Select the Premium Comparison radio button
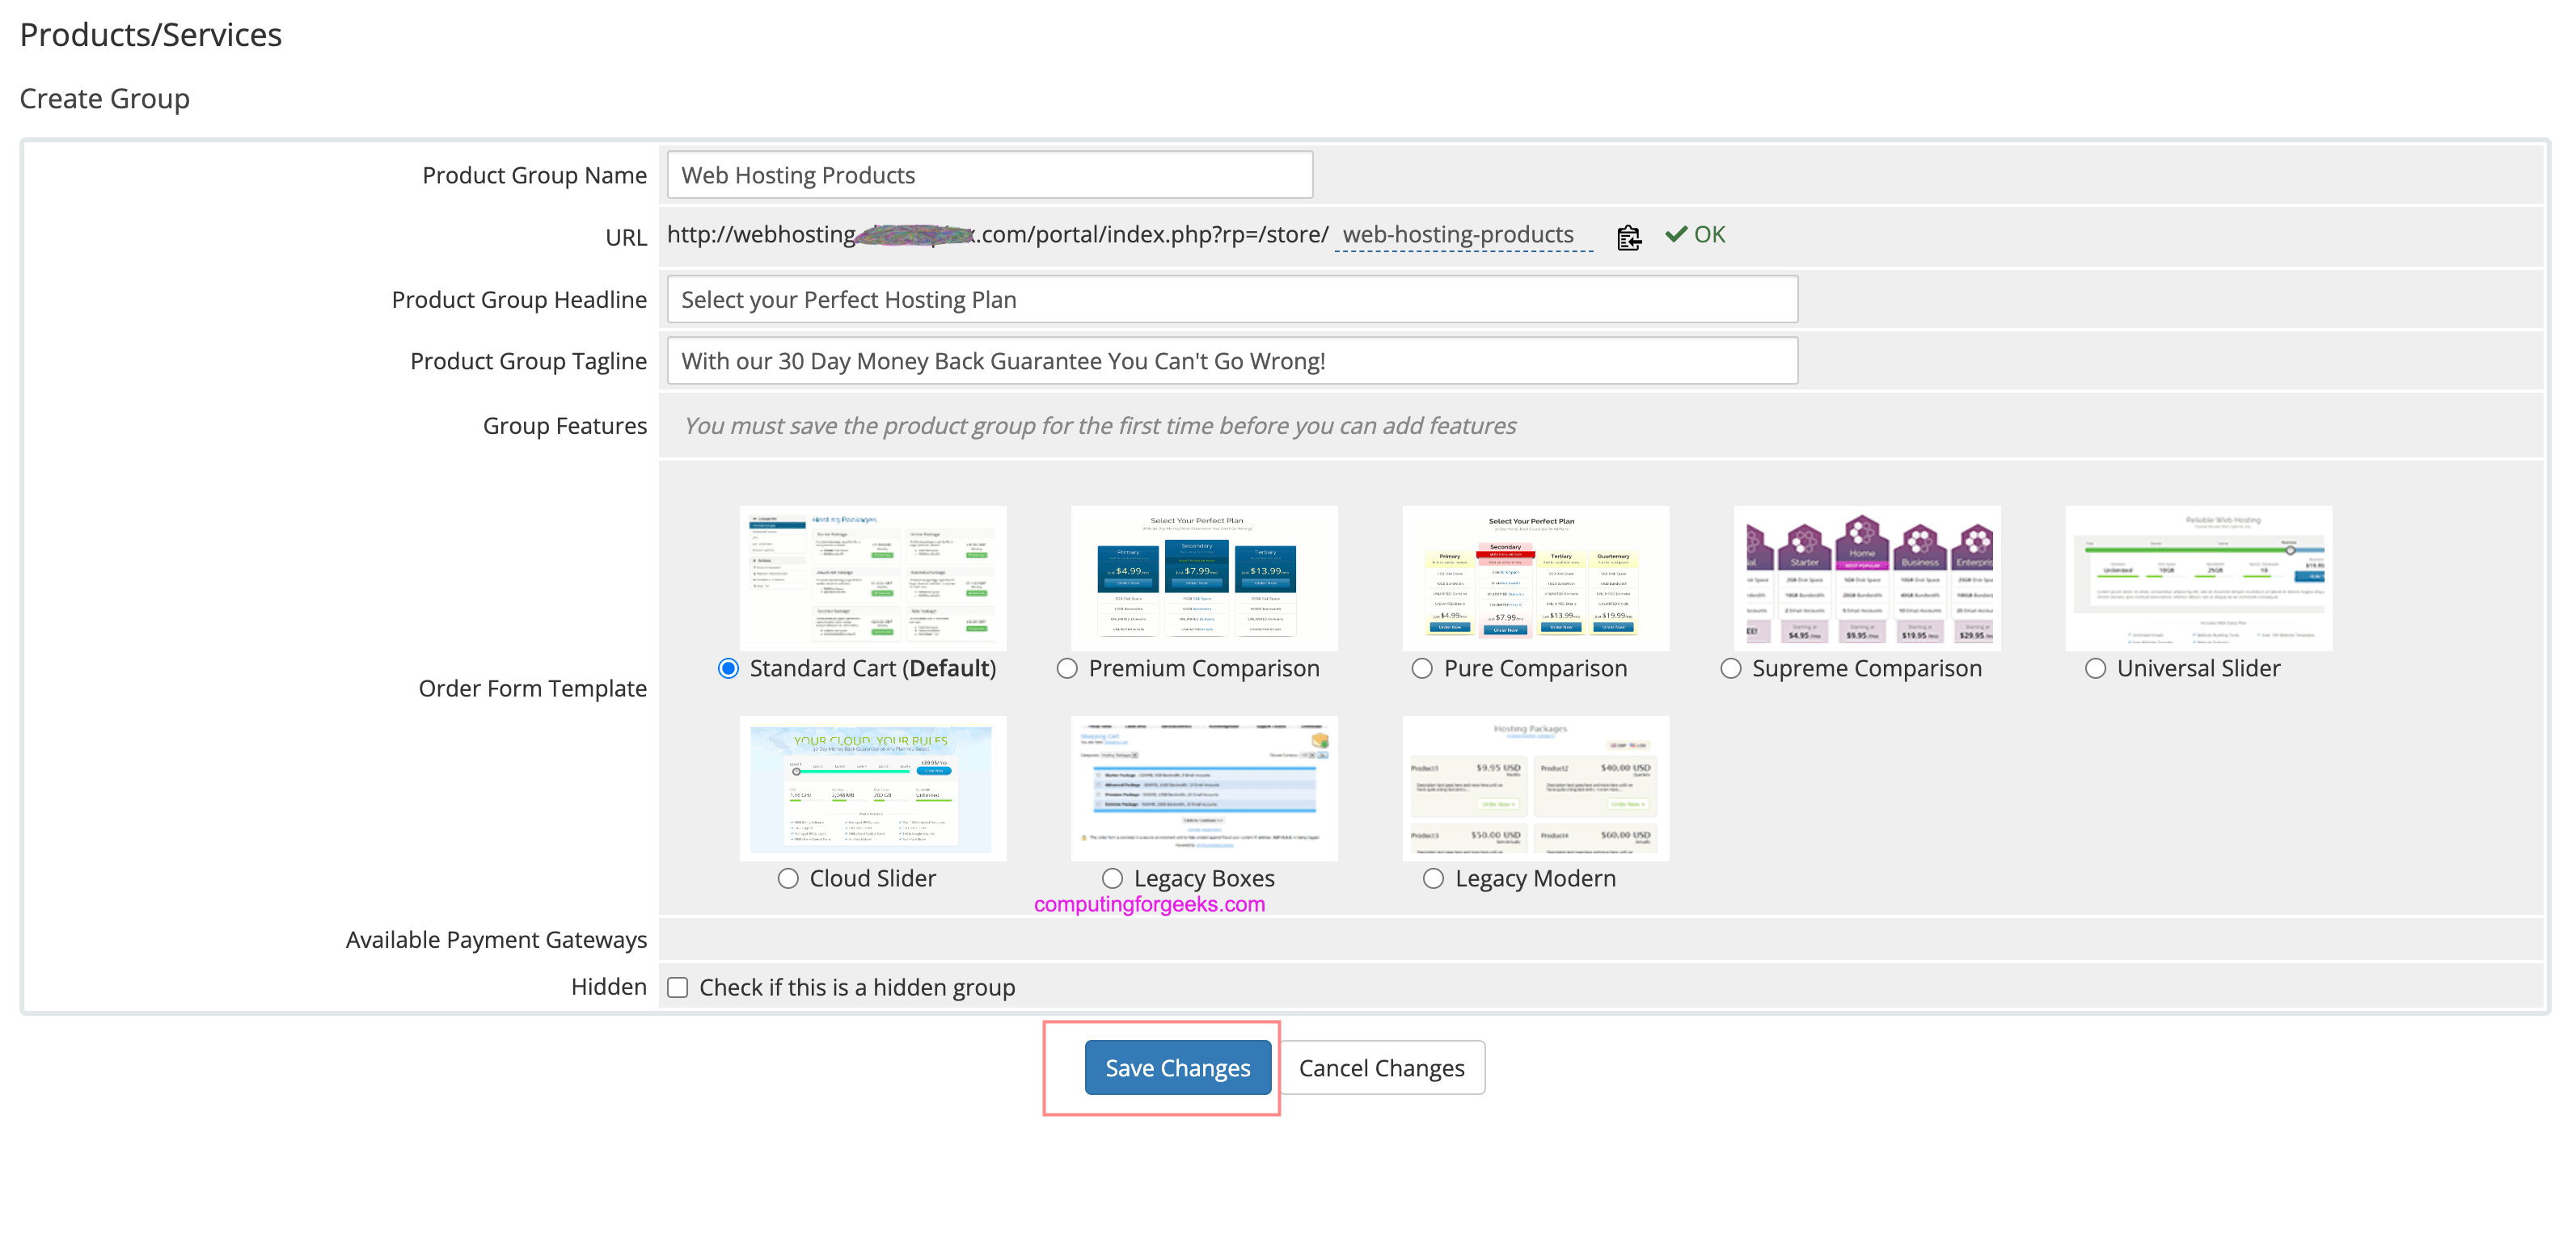 [1067, 668]
